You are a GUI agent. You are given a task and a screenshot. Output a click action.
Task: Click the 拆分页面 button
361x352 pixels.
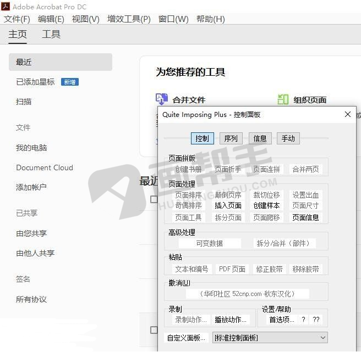tap(228, 217)
